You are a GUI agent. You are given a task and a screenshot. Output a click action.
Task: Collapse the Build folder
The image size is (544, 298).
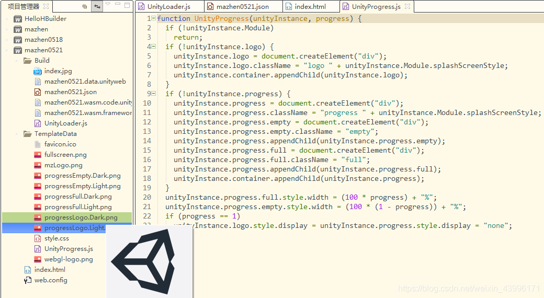click(x=17, y=60)
